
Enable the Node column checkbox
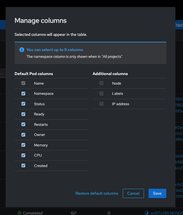102,83
